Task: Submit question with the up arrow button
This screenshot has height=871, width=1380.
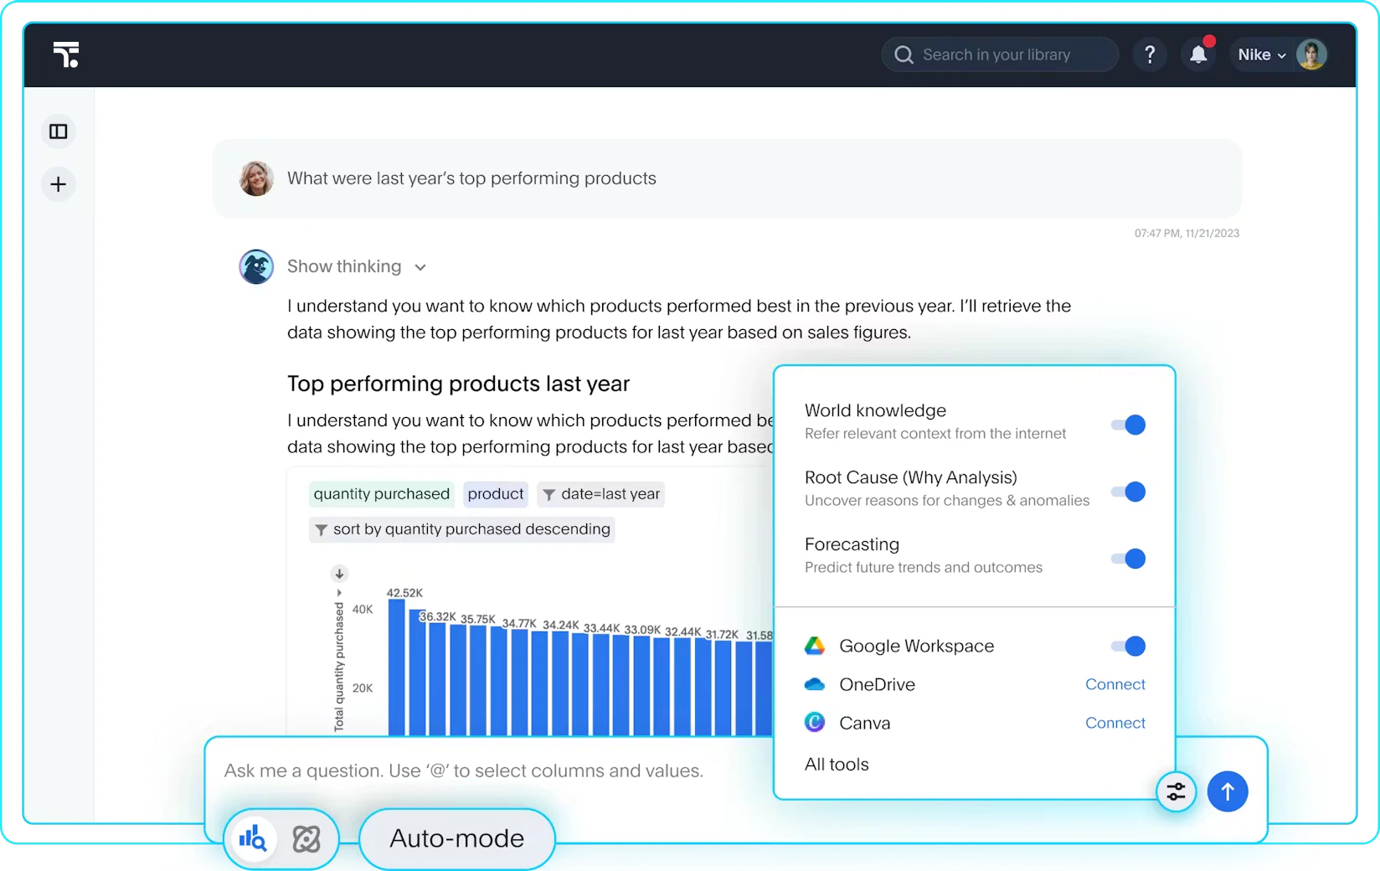Action: pos(1228,791)
